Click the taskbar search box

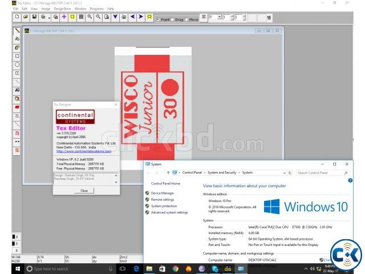(69, 269)
